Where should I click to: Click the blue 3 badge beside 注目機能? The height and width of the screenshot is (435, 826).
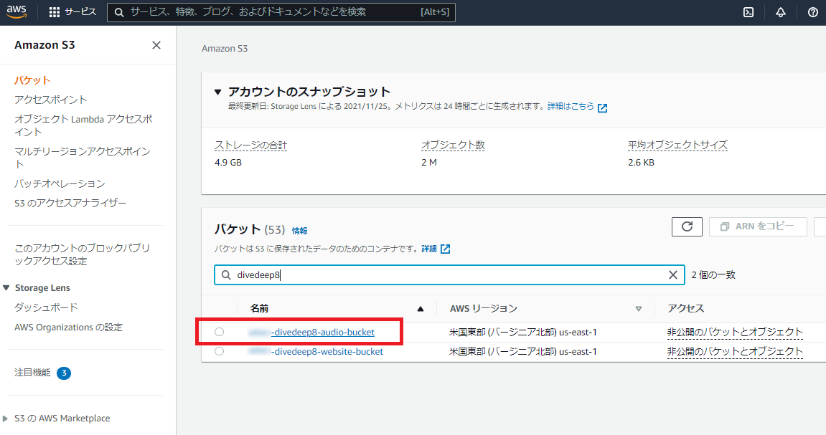(x=64, y=373)
